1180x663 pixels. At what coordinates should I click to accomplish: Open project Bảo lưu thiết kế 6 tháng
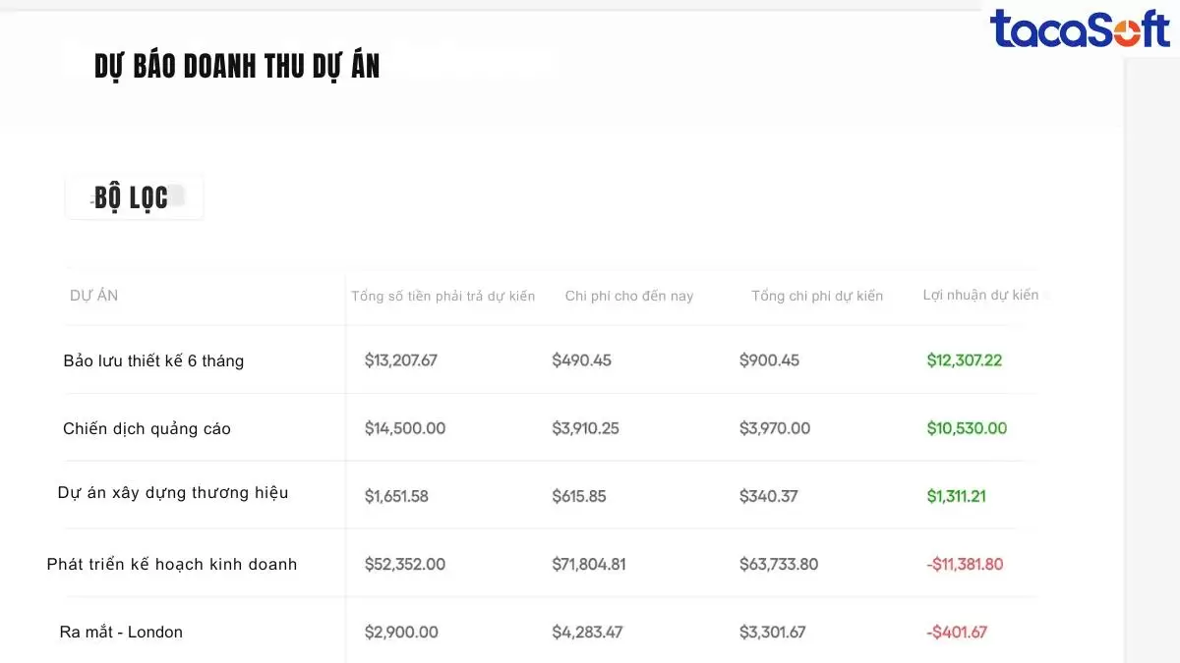(x=153, y=360)
